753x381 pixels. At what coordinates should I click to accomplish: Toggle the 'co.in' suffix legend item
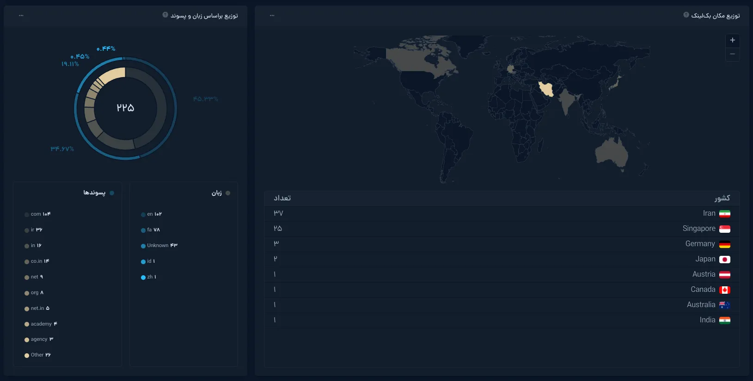pyautogui.click(x=37, y=261)
